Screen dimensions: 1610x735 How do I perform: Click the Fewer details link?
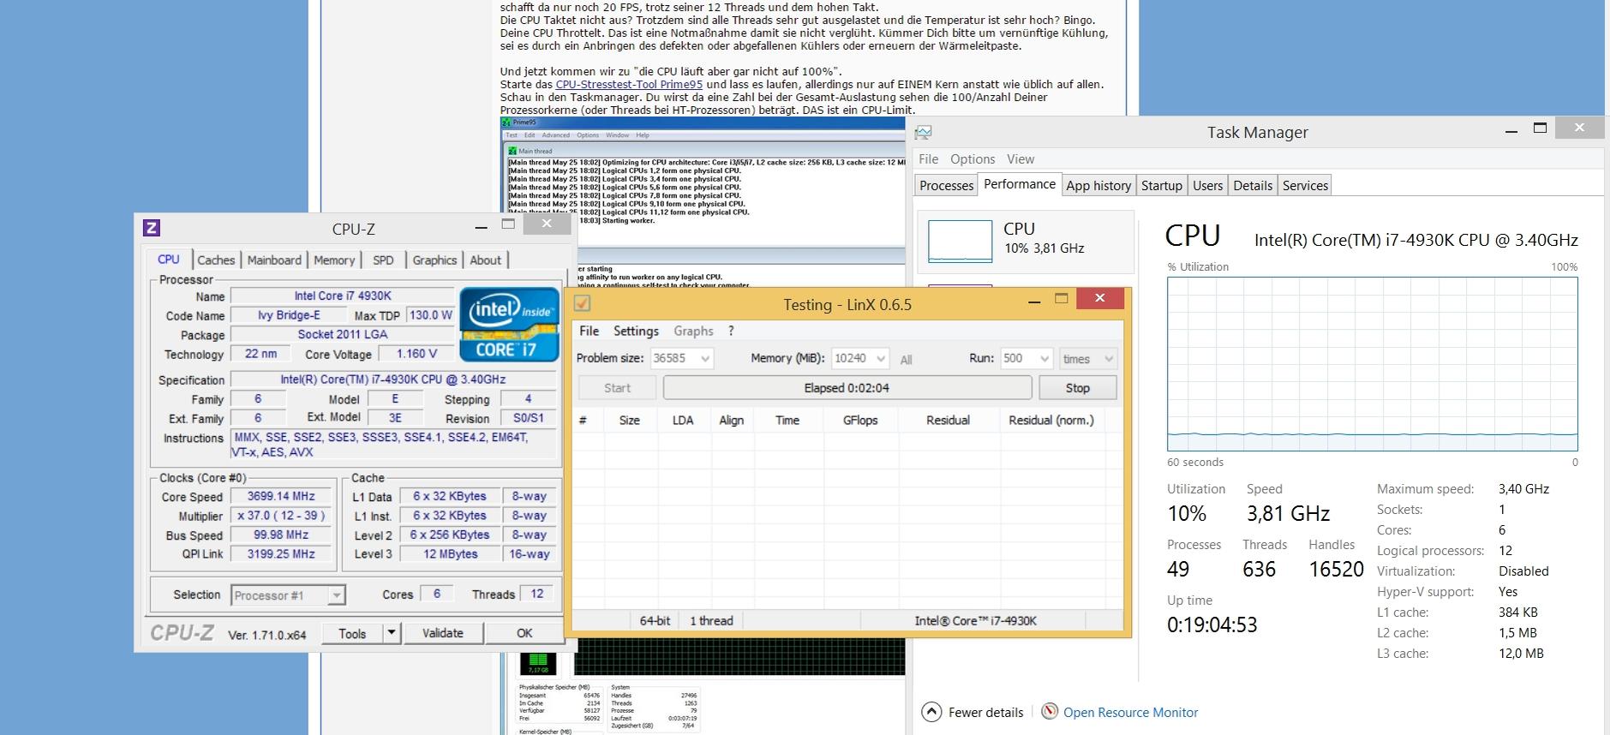click(985, 713)
